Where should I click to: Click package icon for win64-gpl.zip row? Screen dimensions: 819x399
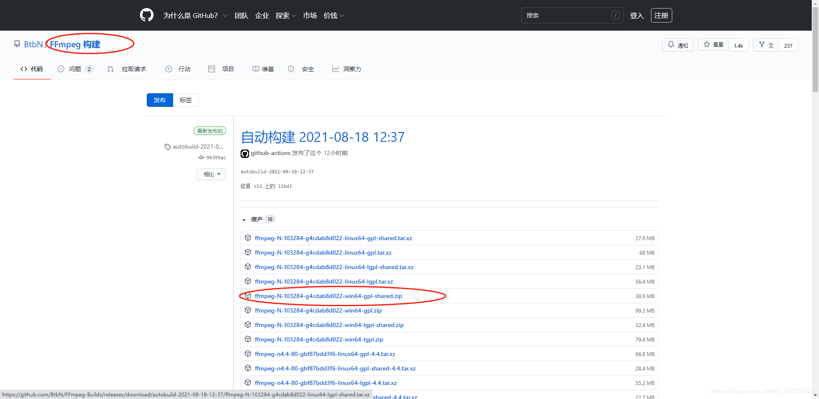[x=248, y=310]
